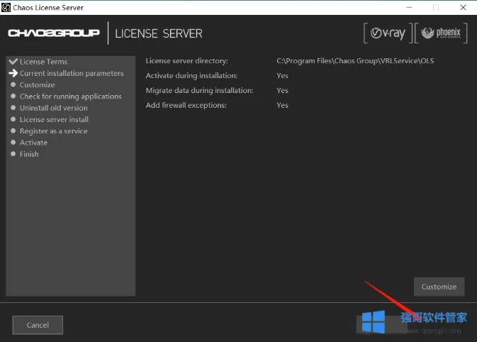The height and width of the screenshot is (342, 477).
Task: Click the Yes value for Migrate data
Action: (282, 90)
